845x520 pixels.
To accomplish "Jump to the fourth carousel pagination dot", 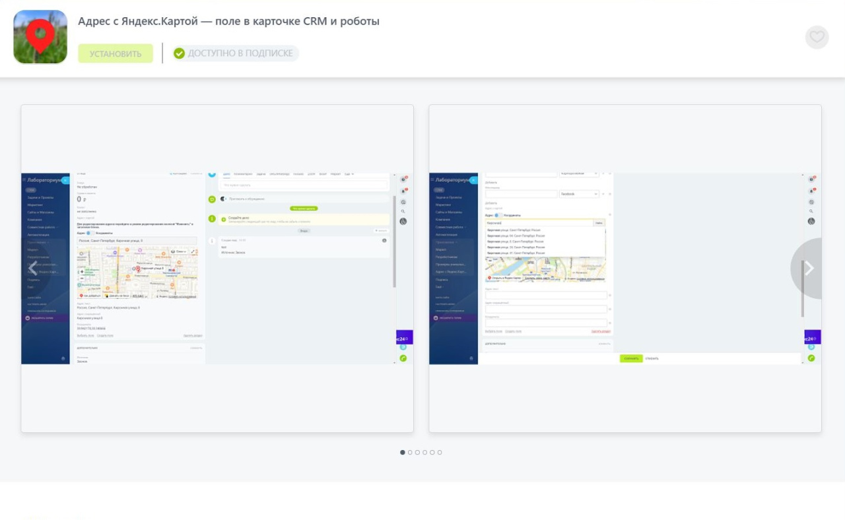I will (424, 453).
